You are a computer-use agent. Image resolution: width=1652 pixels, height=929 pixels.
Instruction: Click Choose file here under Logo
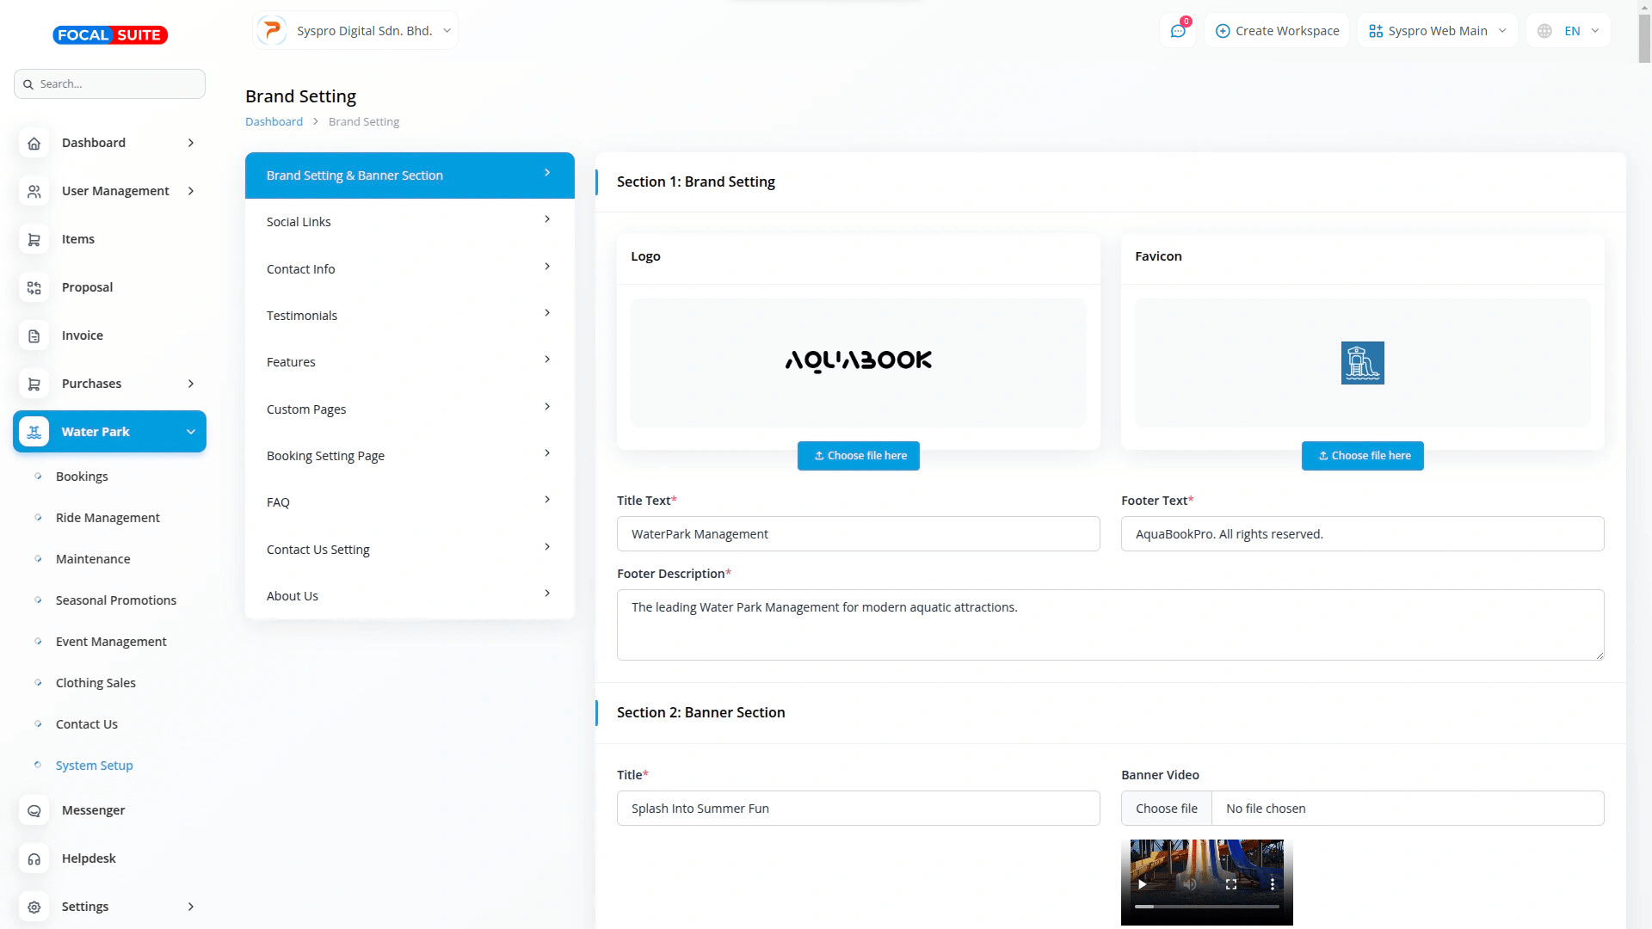859,456
